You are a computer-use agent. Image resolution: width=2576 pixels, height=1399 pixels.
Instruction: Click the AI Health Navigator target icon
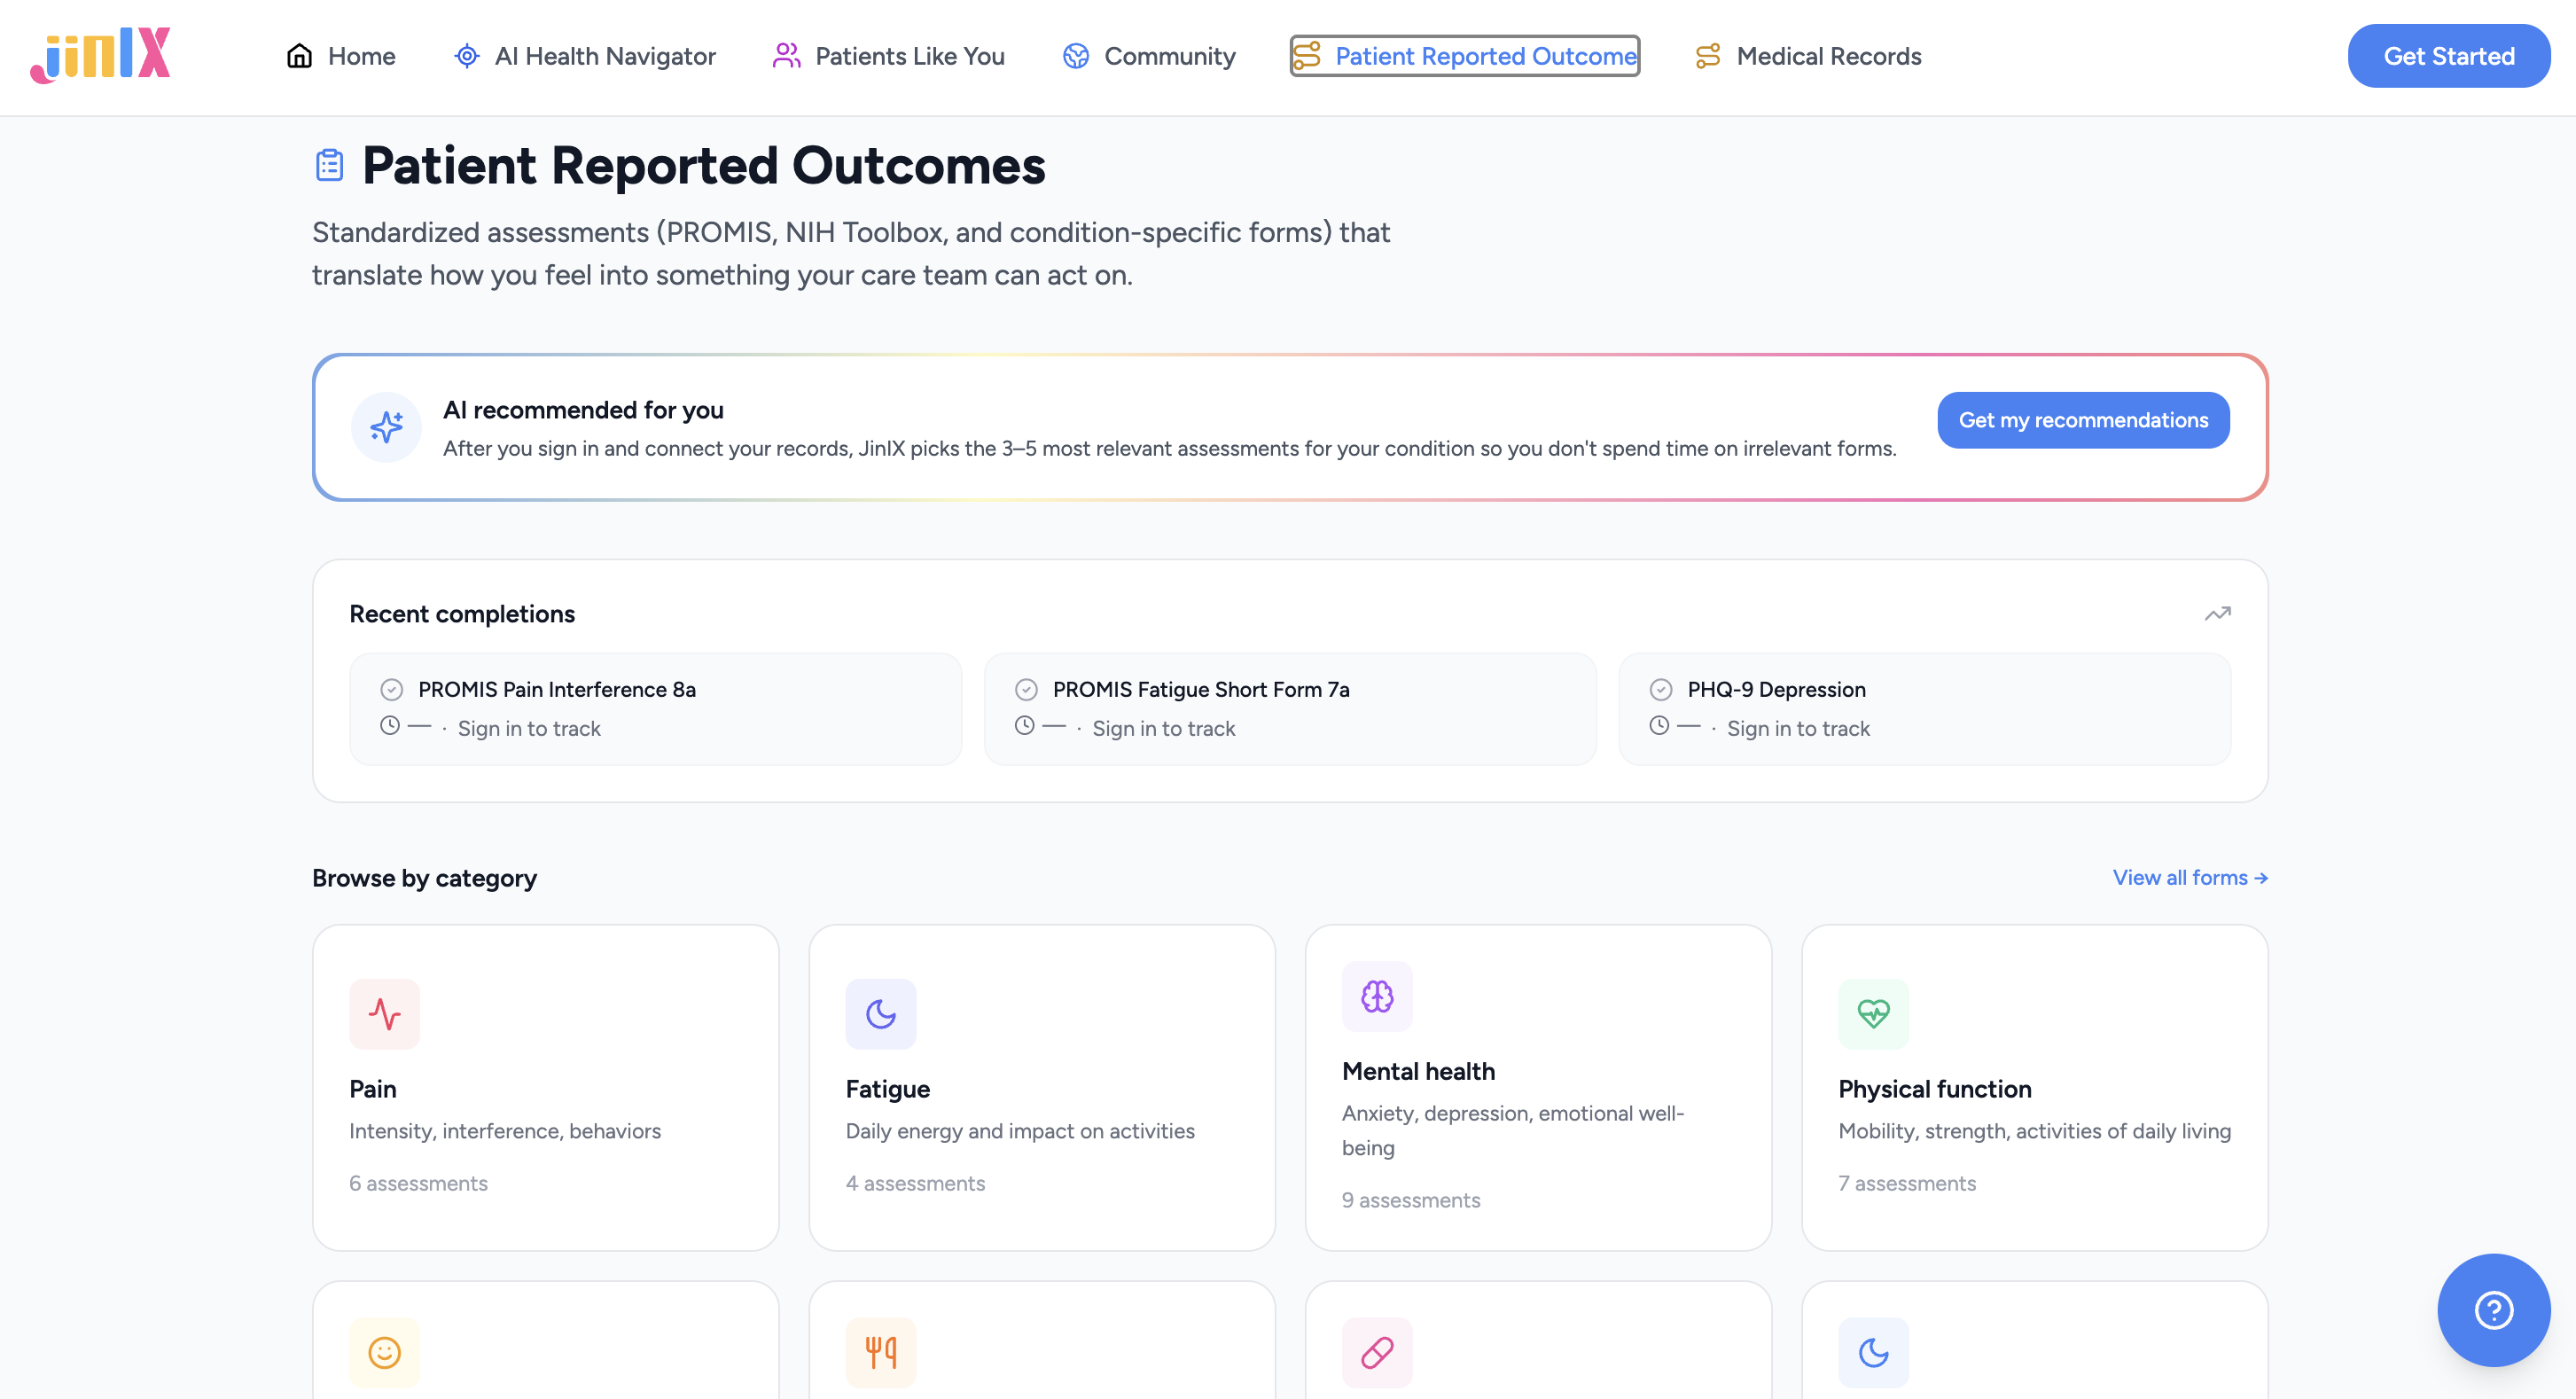(466, 56)
